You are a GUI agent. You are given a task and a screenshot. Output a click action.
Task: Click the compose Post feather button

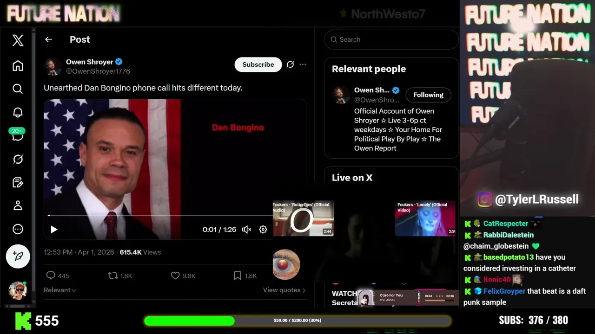coord(18,256)
